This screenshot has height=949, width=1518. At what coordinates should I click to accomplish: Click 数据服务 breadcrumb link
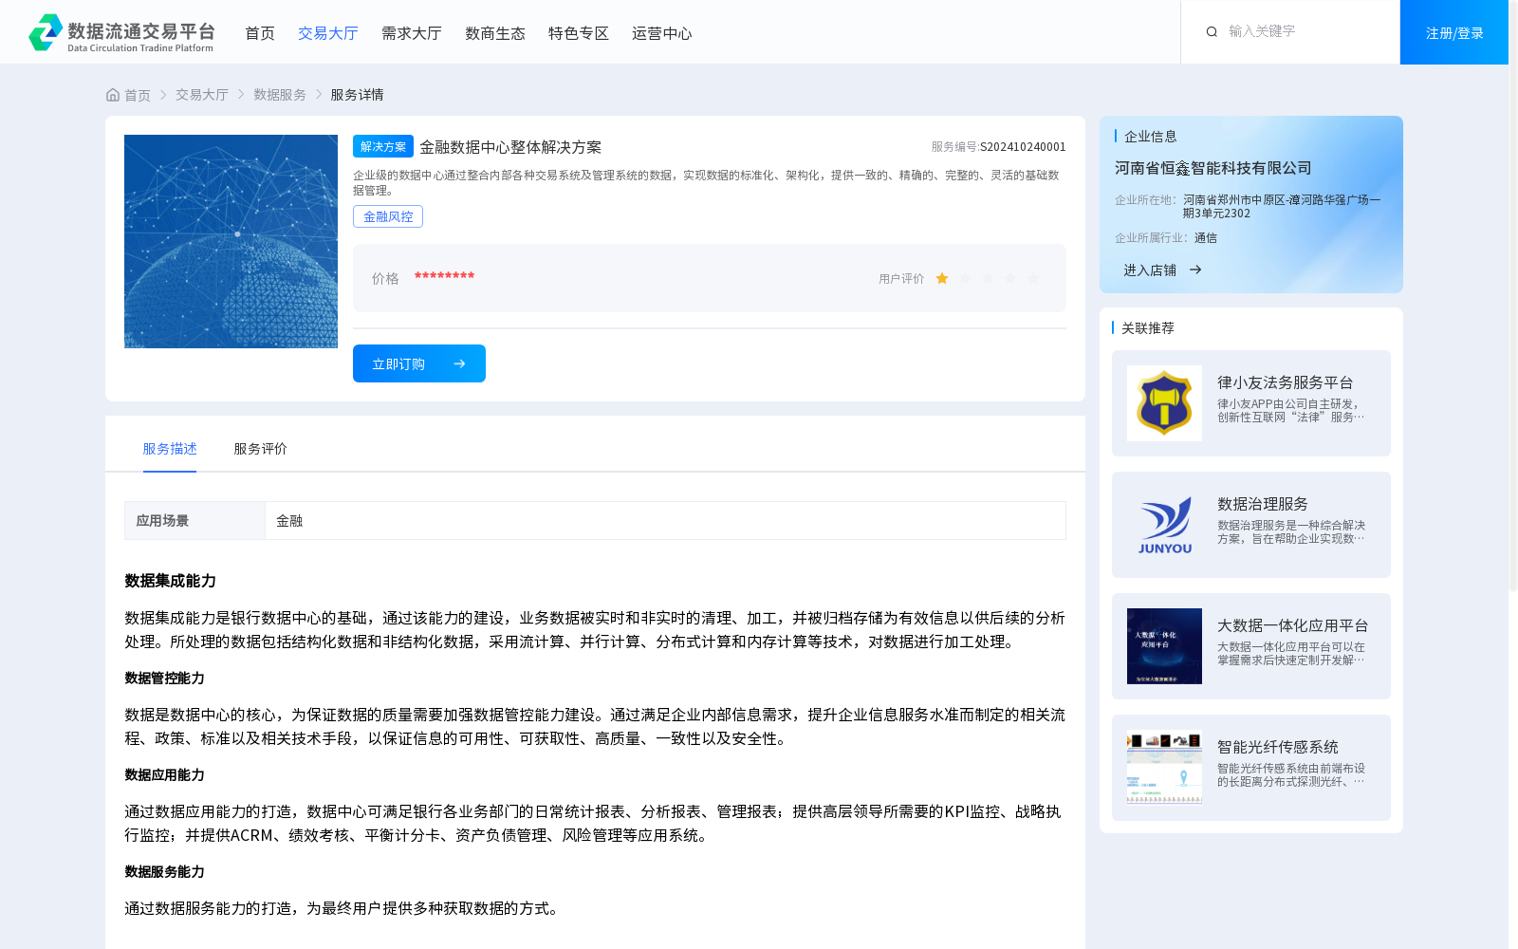point(280,95)
